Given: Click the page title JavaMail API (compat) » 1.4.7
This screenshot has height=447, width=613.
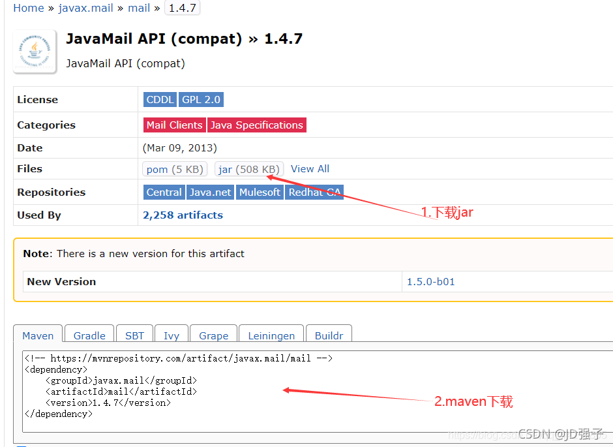Looking at the screenshot, I should point(184,39).
